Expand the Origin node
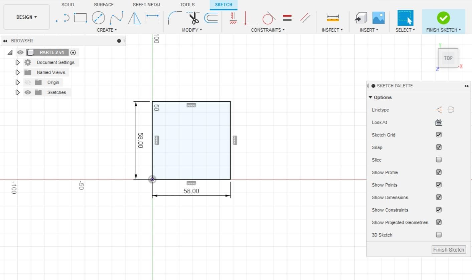The height and width of the screenshot is (280, 472). click(18, 82)
